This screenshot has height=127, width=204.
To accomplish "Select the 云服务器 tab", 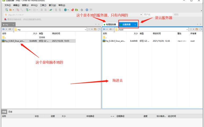I will click(128, 25).
